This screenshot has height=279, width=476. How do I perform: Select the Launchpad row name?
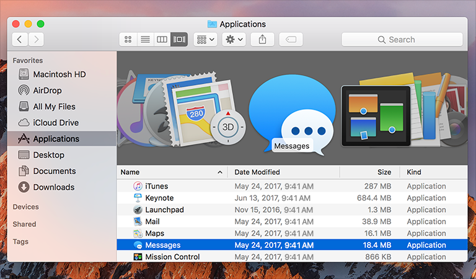click(x=164, y=210)
